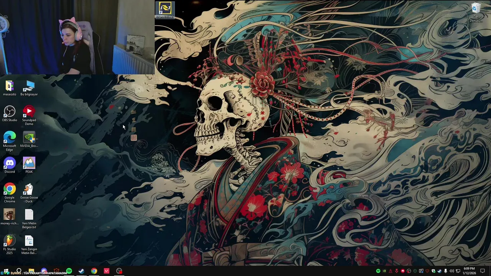Select the NVIDIA_Bro... desktop shortcut
This screenshot has width=491, height=276.
[x=29, y=140]
